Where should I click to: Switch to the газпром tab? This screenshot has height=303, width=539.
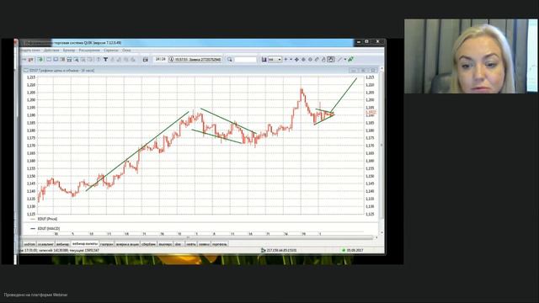pyautogui.click(x=107, y=244)
